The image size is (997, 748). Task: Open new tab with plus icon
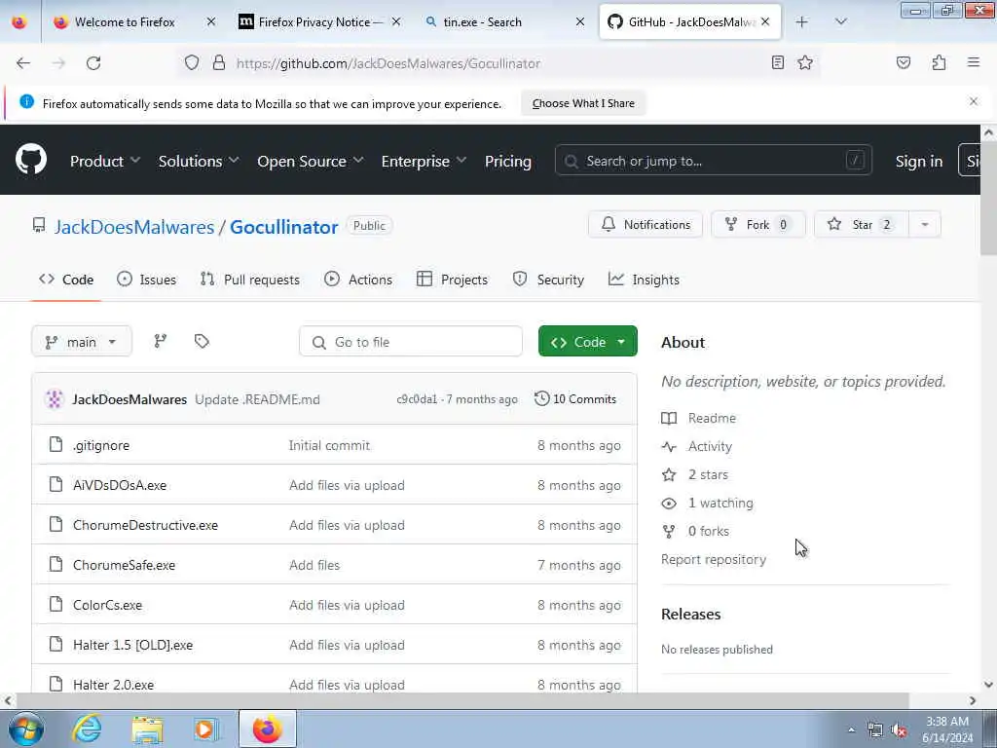coord(802,21)
